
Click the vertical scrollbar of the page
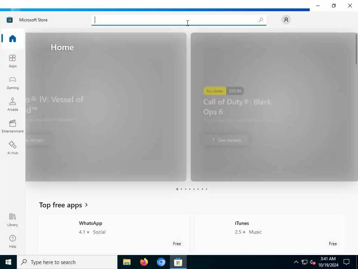[x=356, y=49]
